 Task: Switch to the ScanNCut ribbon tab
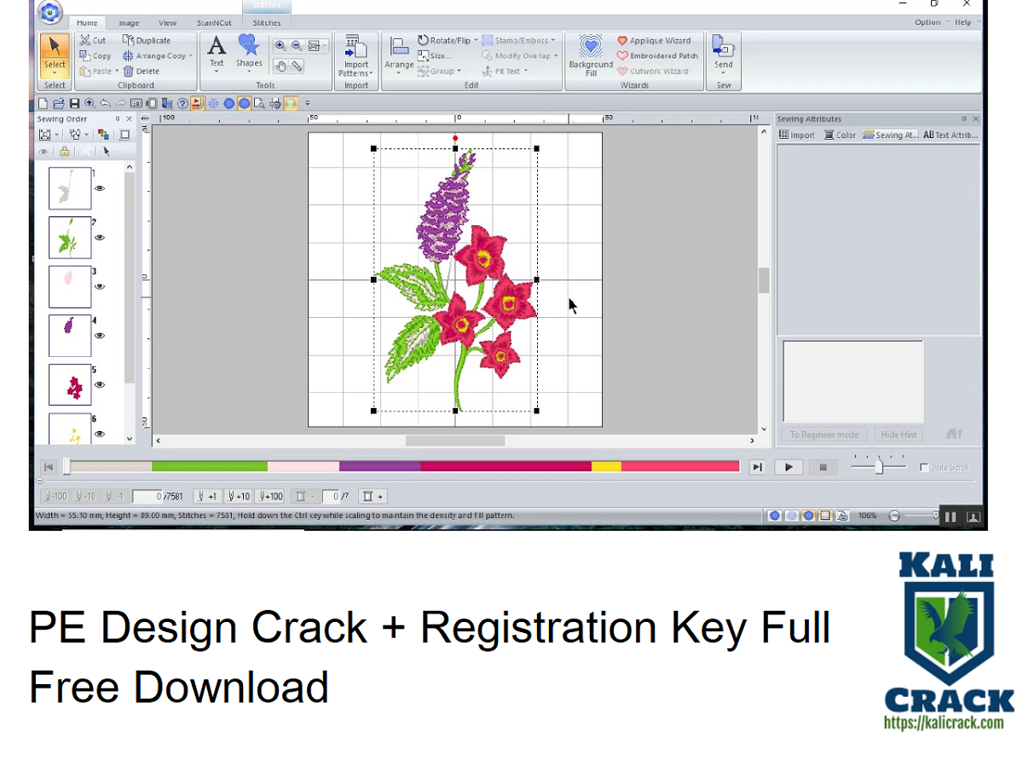pyautogui.click(x=214, y=23)
